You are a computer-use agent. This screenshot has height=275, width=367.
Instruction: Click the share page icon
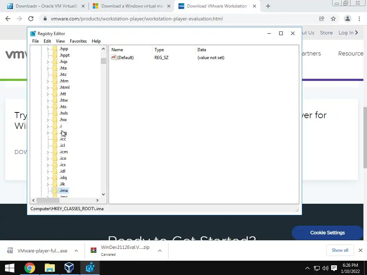(x=322, y=19)
